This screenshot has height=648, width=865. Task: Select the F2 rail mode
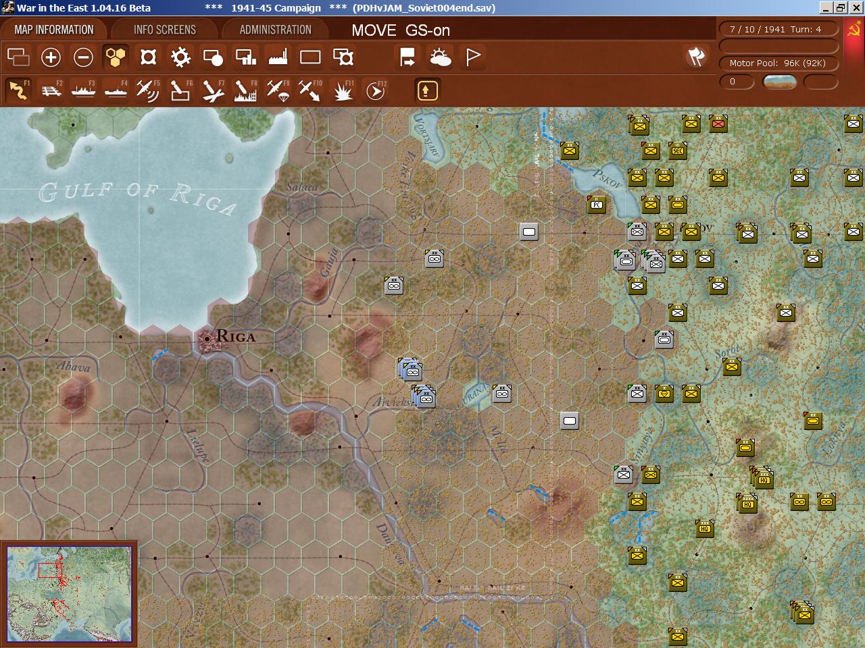pos(51,90)
